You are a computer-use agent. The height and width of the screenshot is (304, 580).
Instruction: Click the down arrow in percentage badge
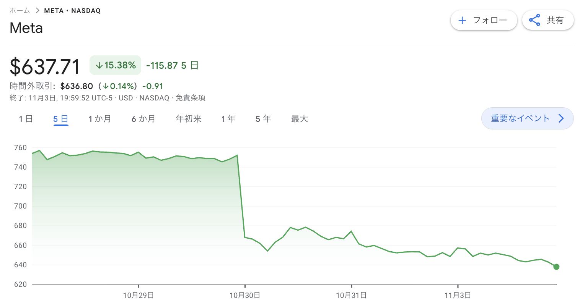(99, 66)
